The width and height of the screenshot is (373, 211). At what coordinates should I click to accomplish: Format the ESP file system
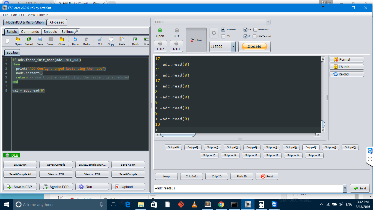coord(347,59)
